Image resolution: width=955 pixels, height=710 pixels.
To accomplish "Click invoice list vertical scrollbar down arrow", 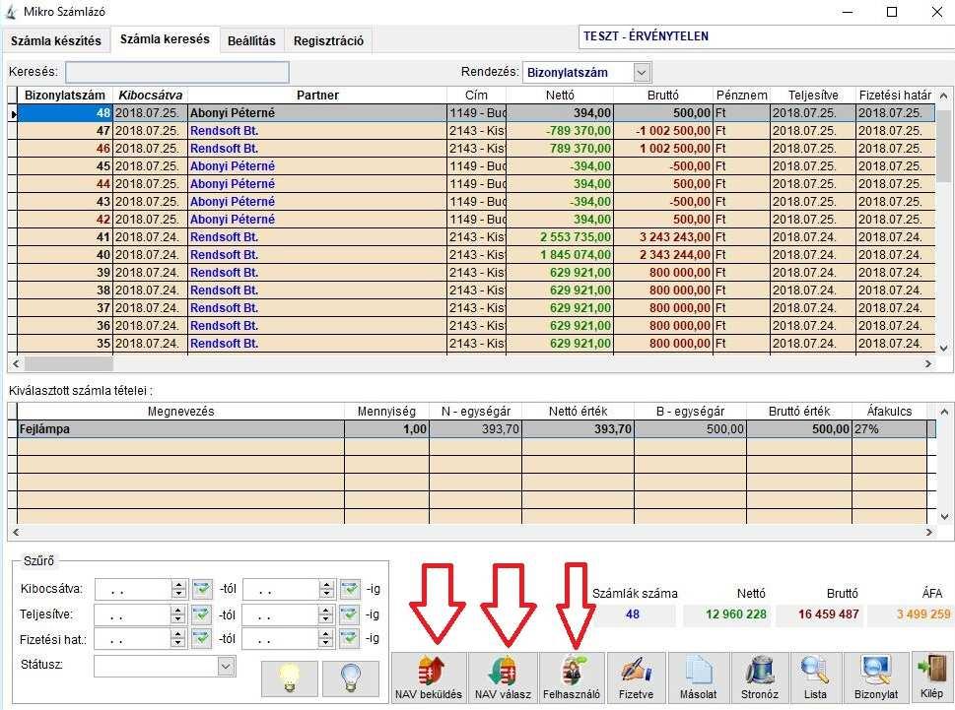I will coord(943,348).
